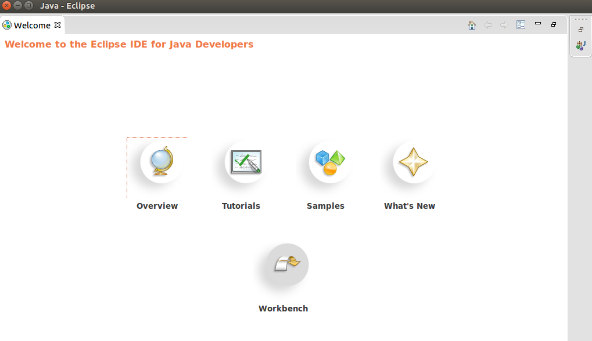This screenshot has height=341, width=592.
Task: Maximize the Eclipse window
Action: pos(28,6)
